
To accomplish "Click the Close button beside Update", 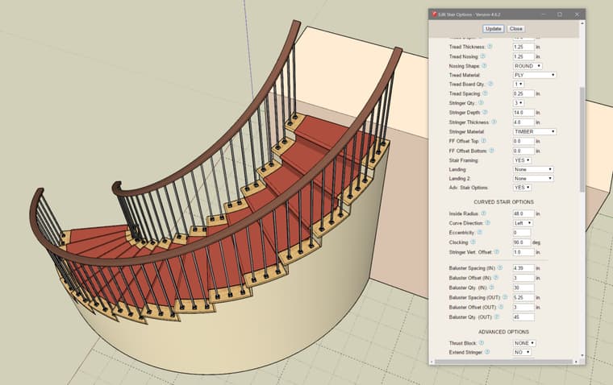I will point(515,29).
